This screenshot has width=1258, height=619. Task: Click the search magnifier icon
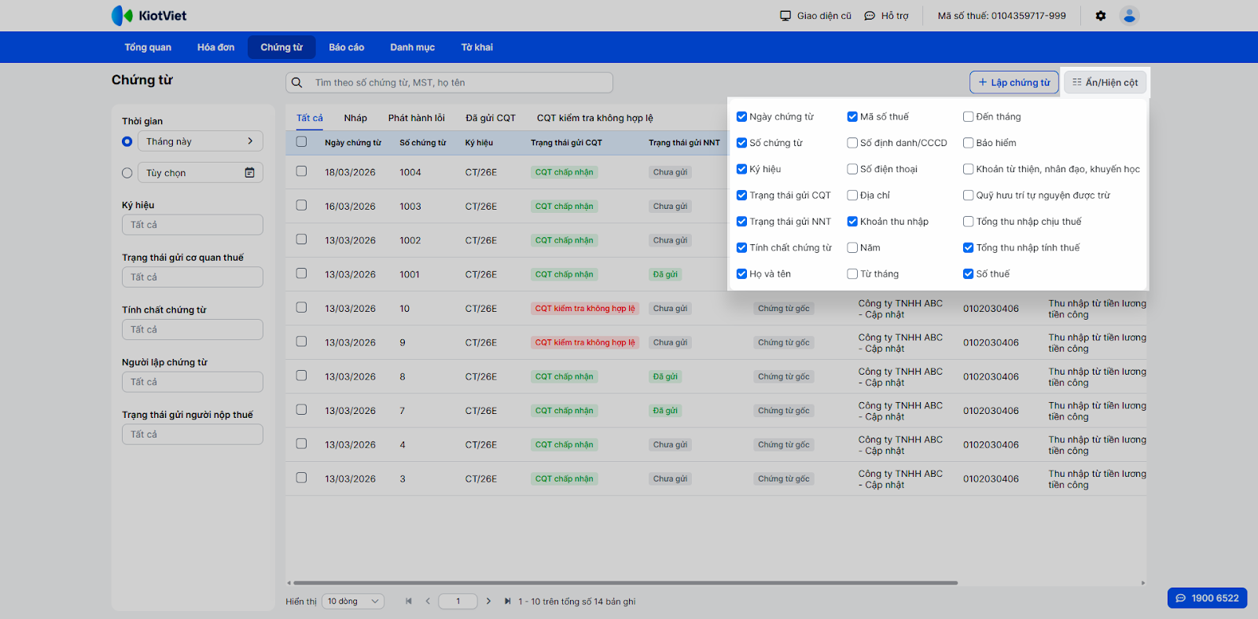coord(297,82)
